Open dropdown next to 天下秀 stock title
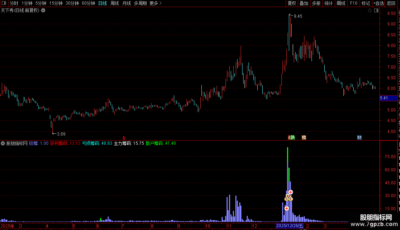Viewport: 400px width, 230px height. pos(44,11)
